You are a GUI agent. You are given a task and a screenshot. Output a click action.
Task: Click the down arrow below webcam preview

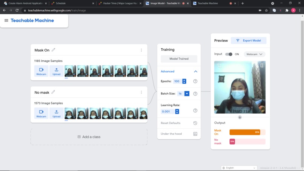point(240,117)
